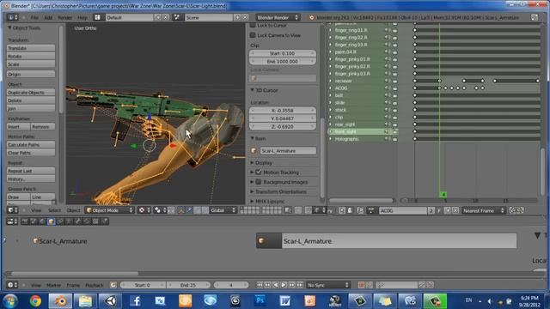Play the animation forward

click(x=284, y=285)
